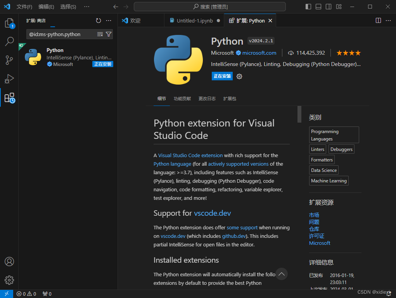This screenshot has height=298, width=396.
Task: Open the Manage gear in activity bar
Action: click(9, 280)
